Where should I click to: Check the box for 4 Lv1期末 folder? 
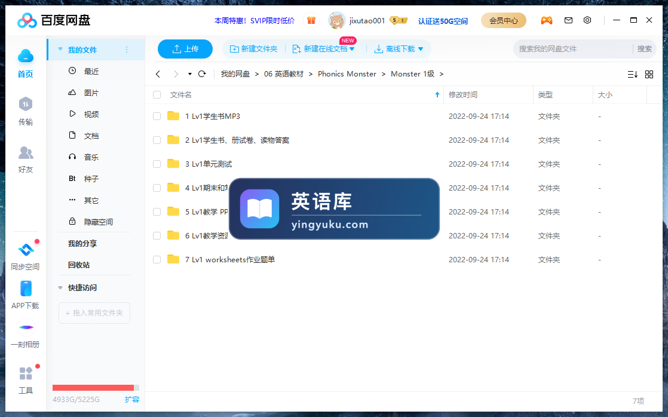(x=157, y=188)
